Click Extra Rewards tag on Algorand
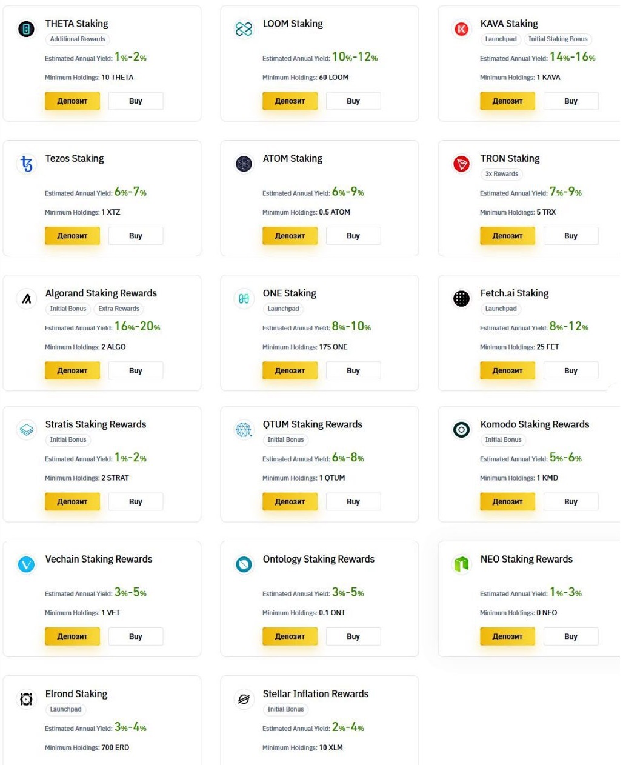The width and height of the screenshot is (623, 765). pyautogui.click(x=119, y=309)
